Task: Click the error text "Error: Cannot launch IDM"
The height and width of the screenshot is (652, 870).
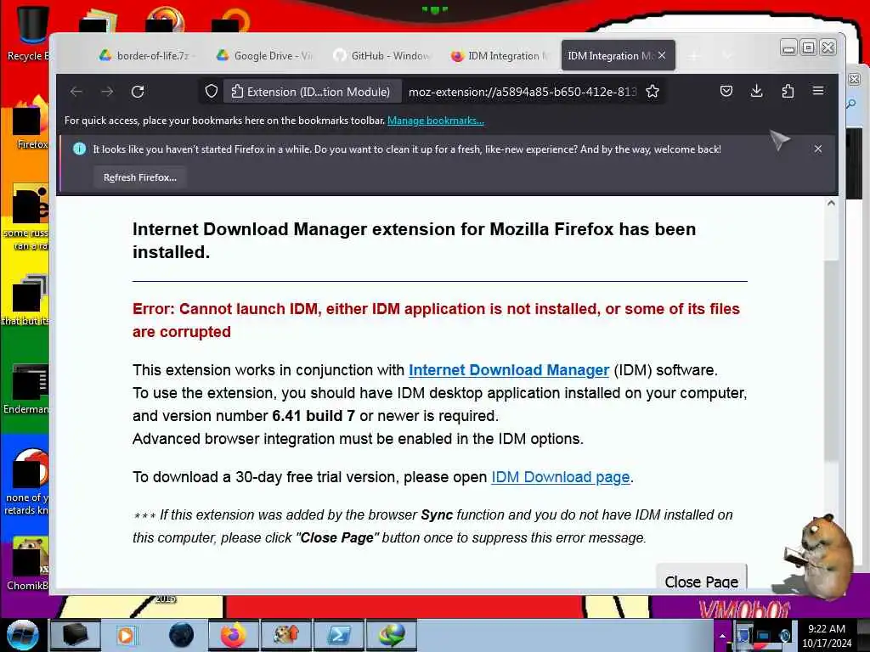Action: point(226,309)
